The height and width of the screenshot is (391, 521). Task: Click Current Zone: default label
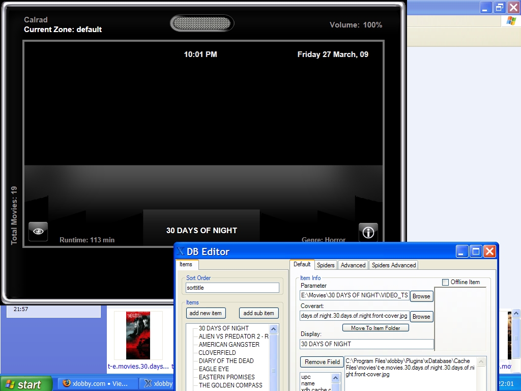pos(63,30)
